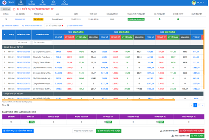Viewport: 209px width, 140px height.
Task: Click user icon beside Hủy yêu cầu date
Action: (161, 131)
